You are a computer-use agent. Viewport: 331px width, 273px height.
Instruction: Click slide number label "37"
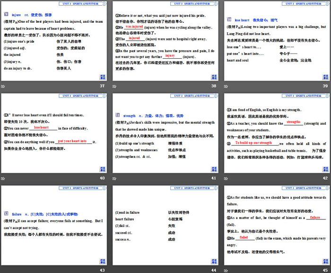pos(102,86)
